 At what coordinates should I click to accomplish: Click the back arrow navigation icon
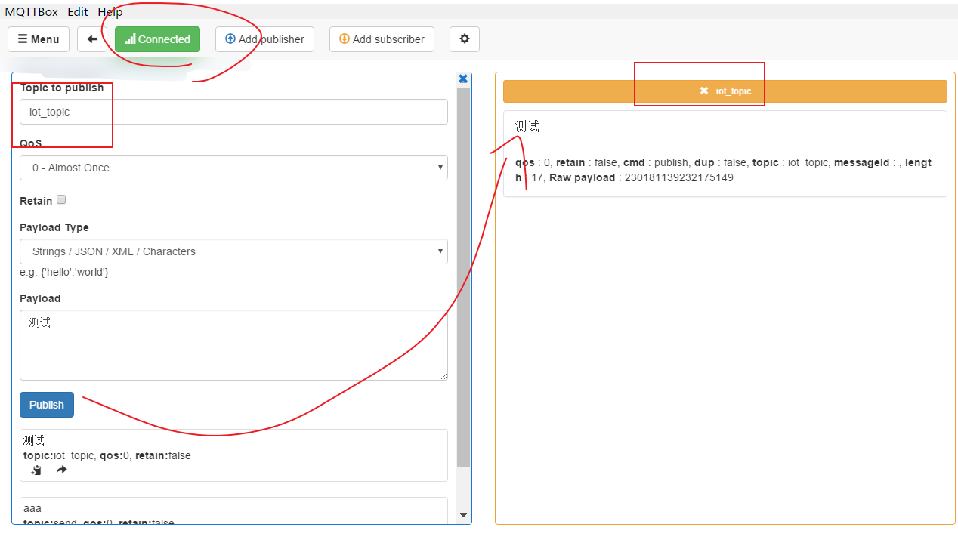pos(91,39)
